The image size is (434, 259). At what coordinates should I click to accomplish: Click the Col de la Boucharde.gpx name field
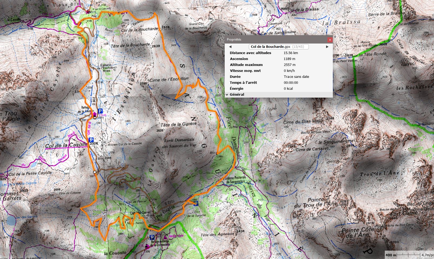coord(279,47)
